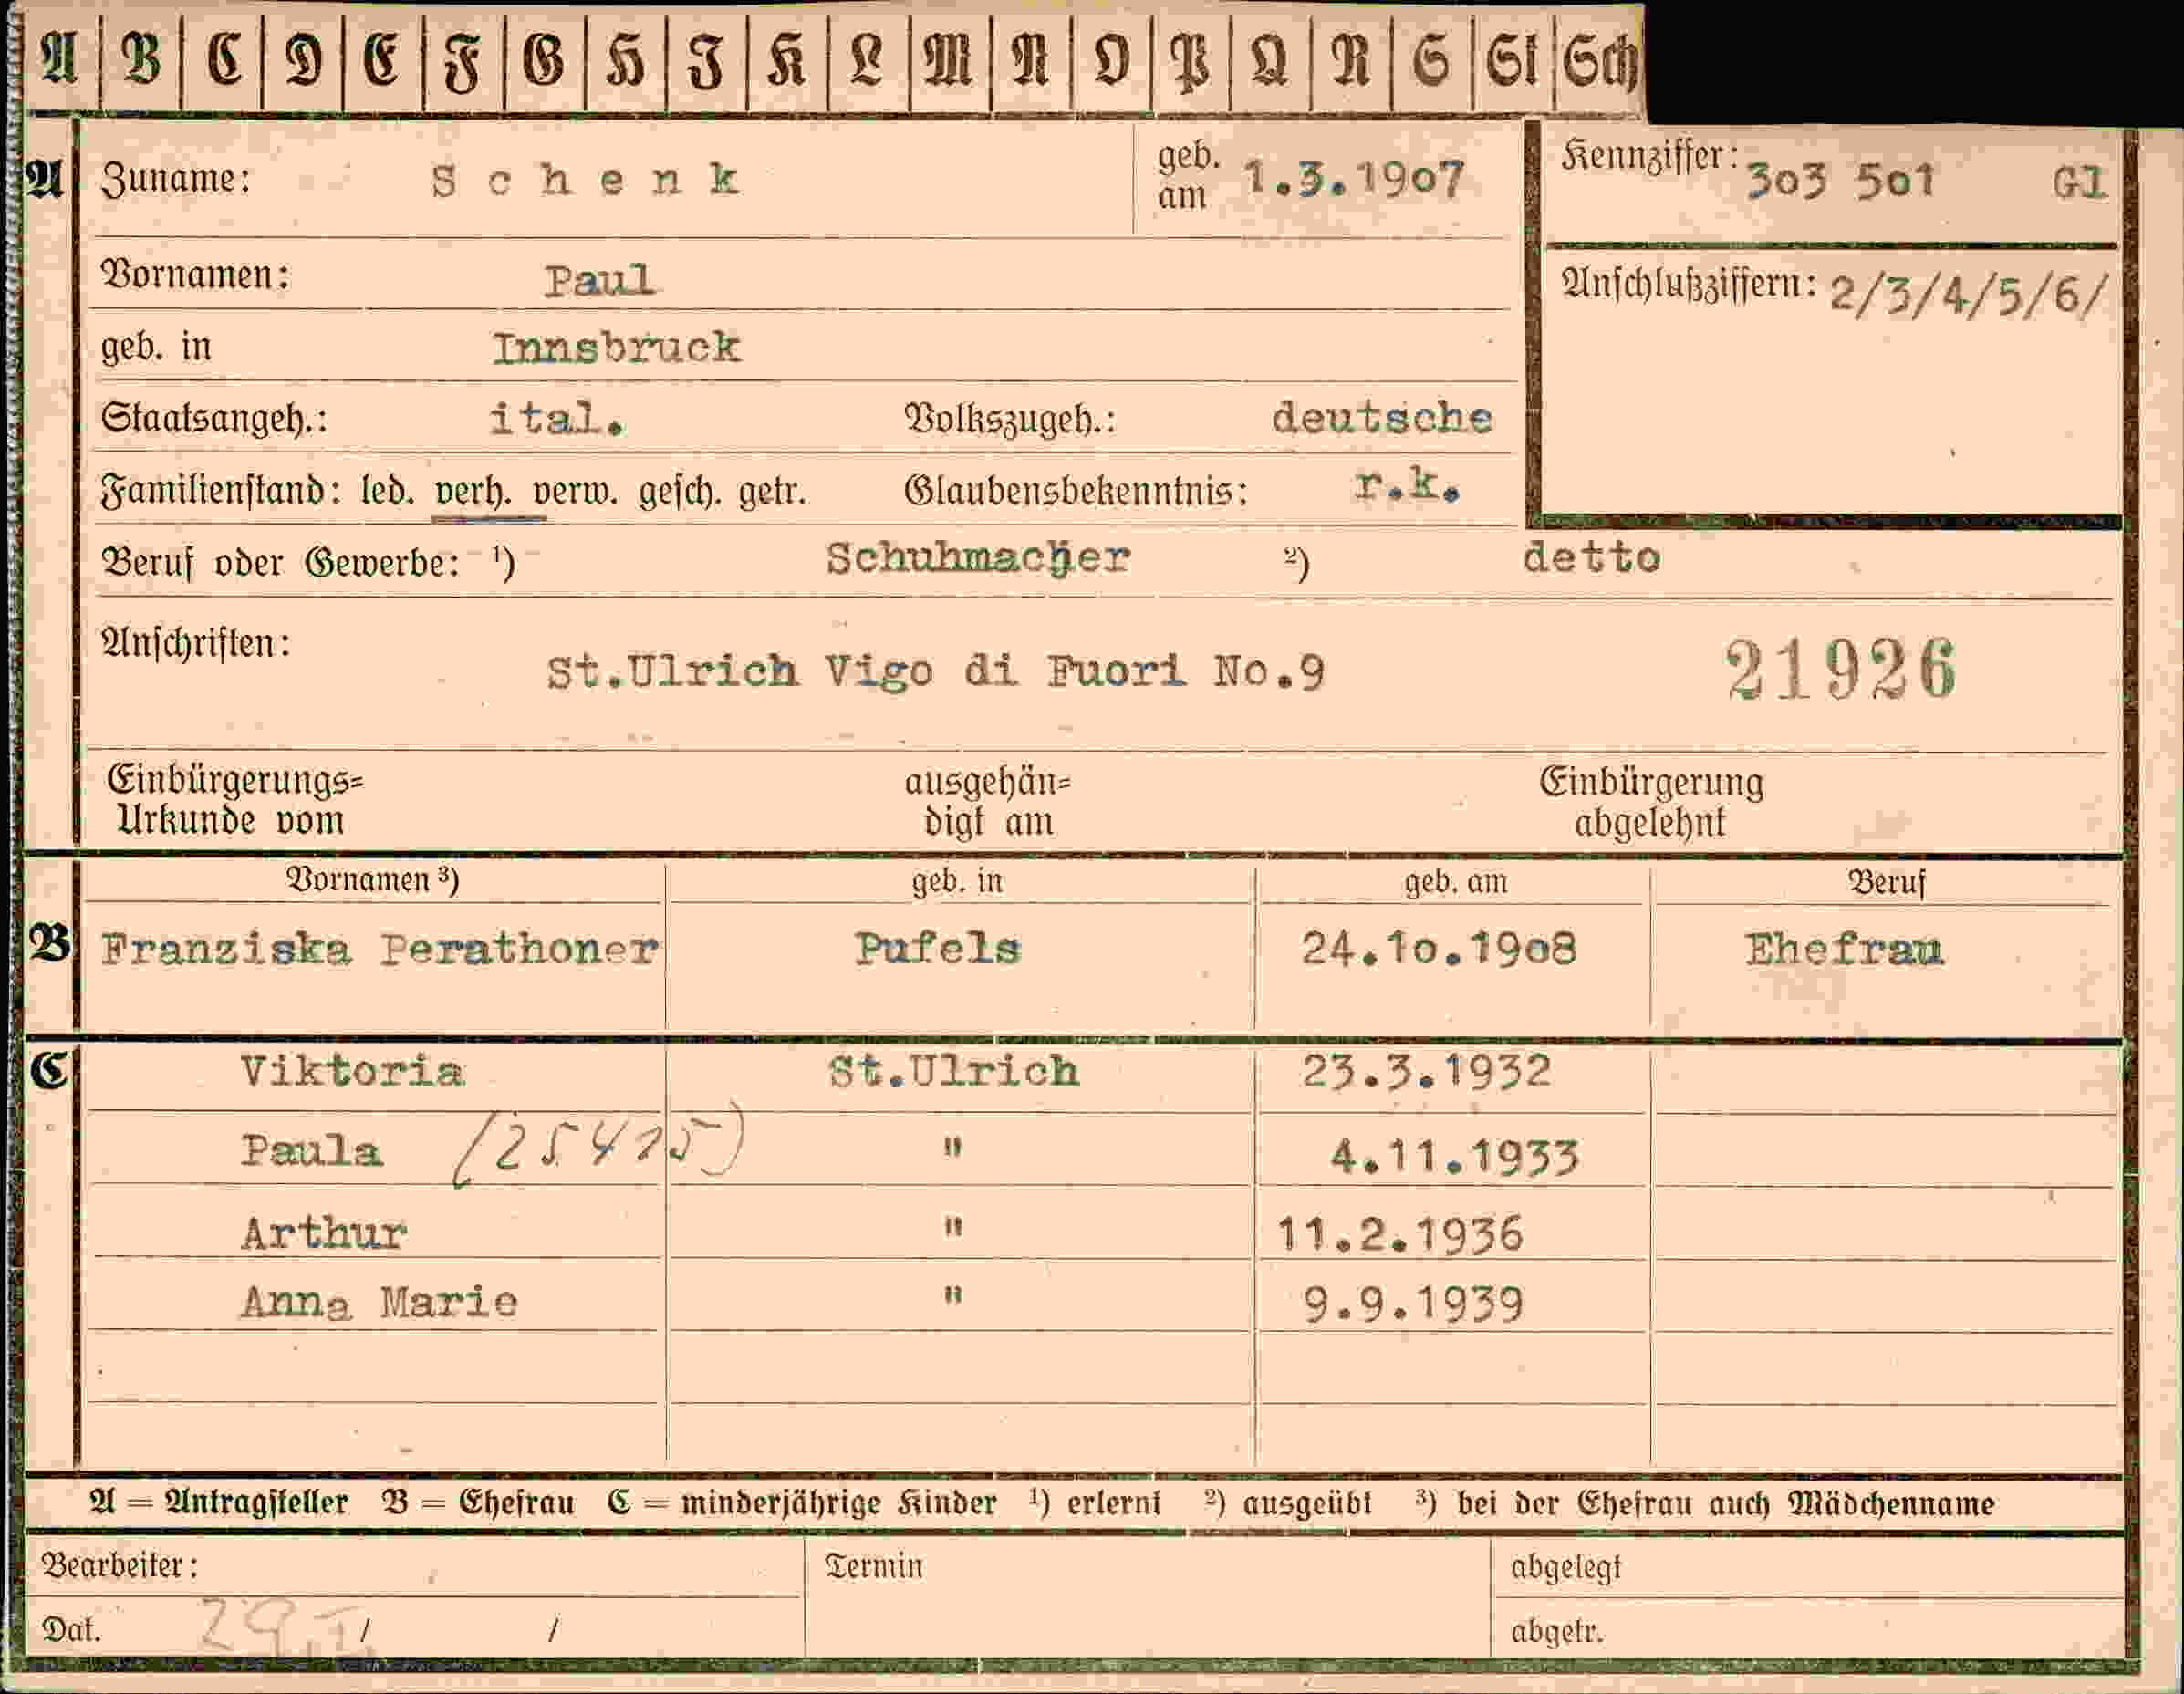The width and height of the screenshot is (2184, 1694).
Task: Click the occupation 'Schuhmacher'
Action: (977, 558)
